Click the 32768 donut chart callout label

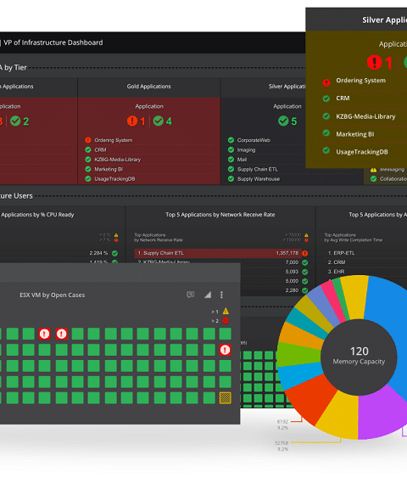[x=282, y=443]
